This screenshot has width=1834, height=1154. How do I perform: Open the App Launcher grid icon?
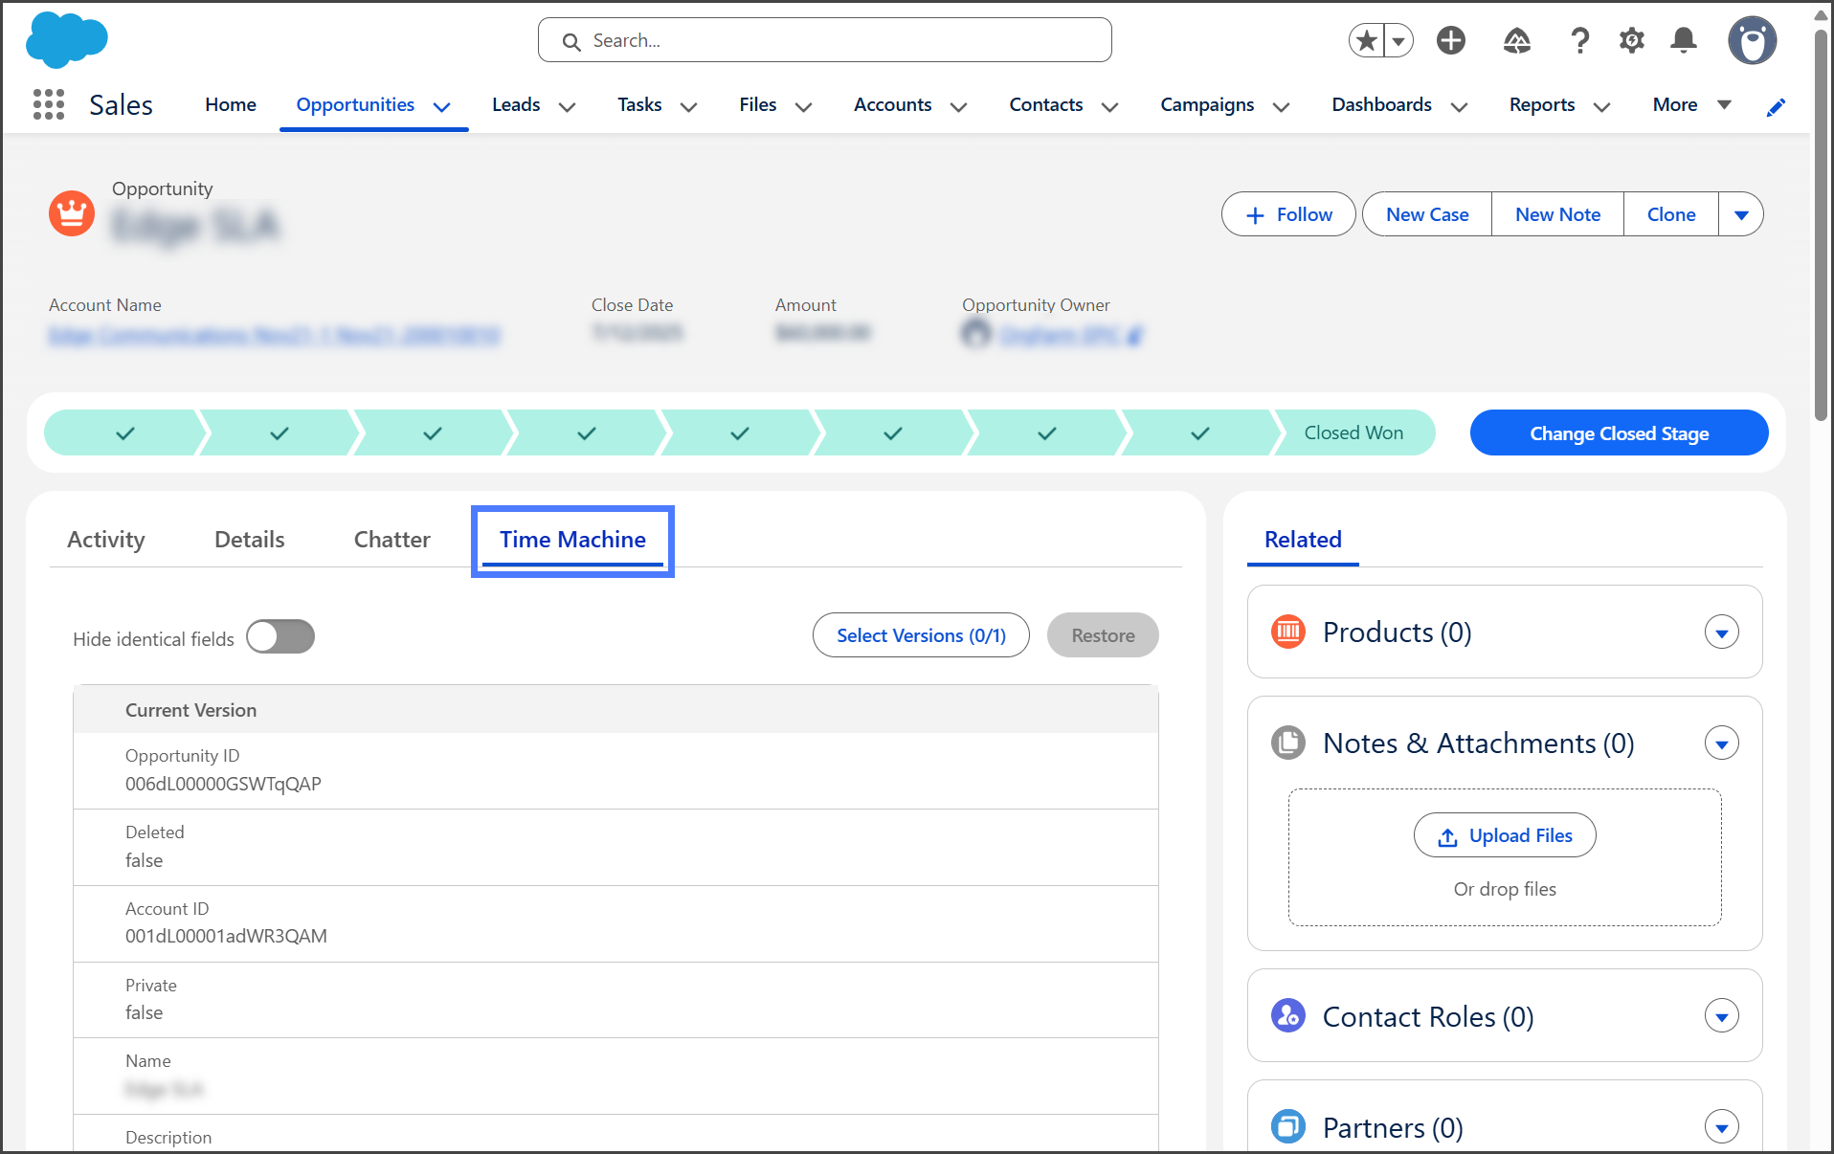tap(48, 104)
